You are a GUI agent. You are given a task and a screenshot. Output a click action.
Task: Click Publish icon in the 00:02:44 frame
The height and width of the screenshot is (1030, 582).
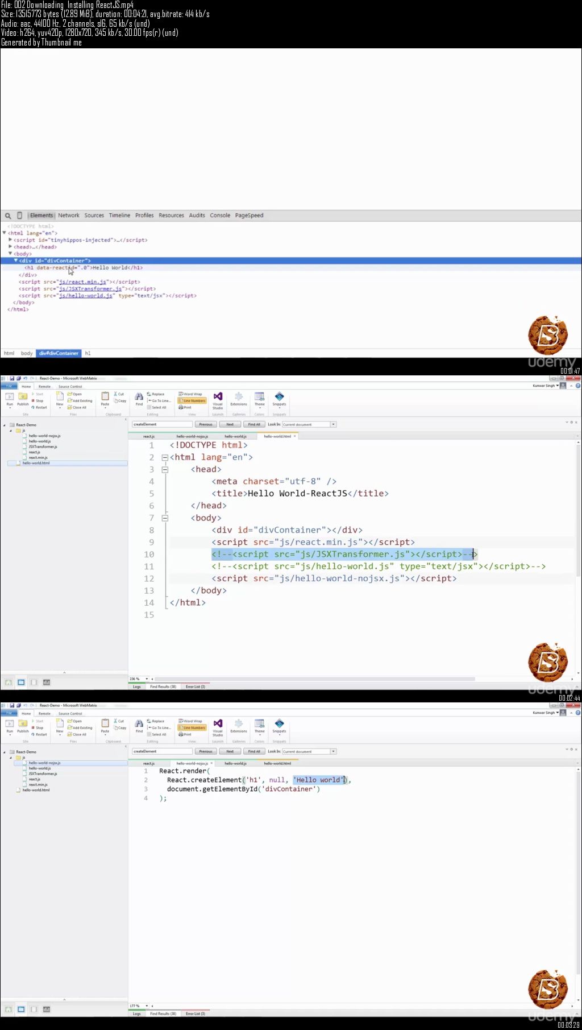pos(23,396)
